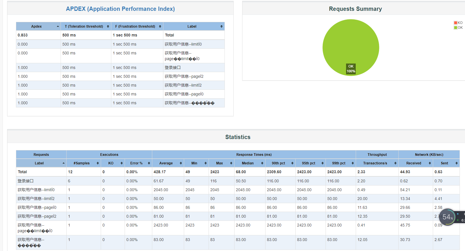Sort Statistics by 95th pct column
Screen dimensions: 465x251
point(310,163)
